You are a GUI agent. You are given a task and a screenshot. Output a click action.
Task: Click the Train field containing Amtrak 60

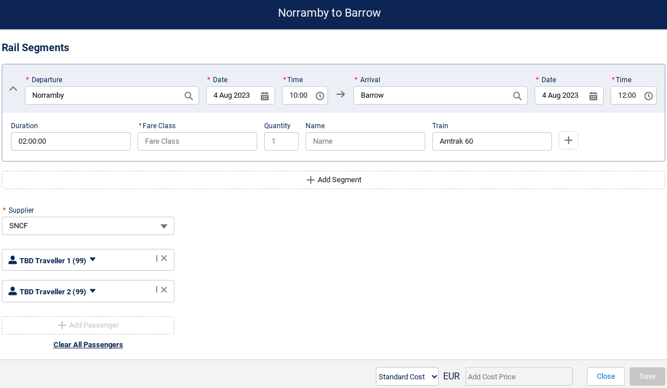tap(491, 141)
